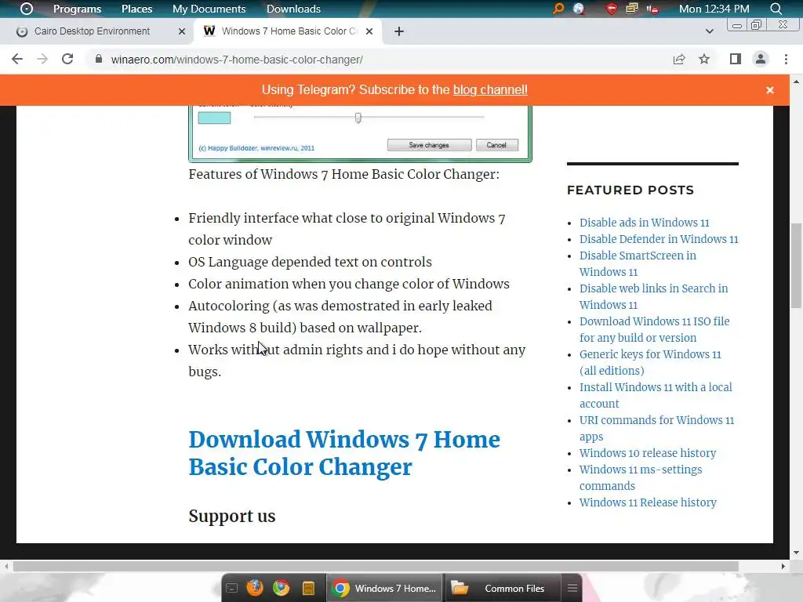
Task: Open Disable web links in Search post
Action: [x=653, y=296]
